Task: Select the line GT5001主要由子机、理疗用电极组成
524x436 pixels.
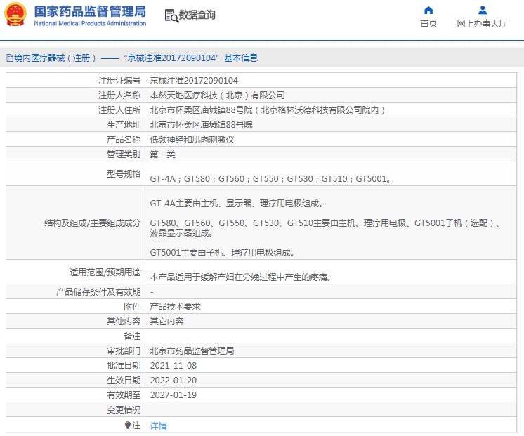Action: [x=222, y=253]
